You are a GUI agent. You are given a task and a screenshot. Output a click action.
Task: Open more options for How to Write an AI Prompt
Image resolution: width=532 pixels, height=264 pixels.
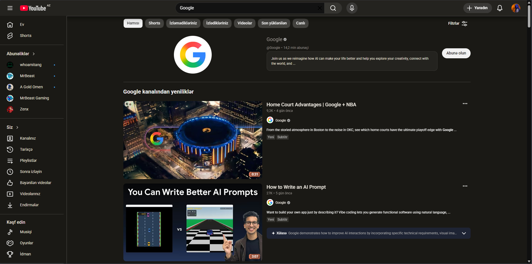(465, 186)
